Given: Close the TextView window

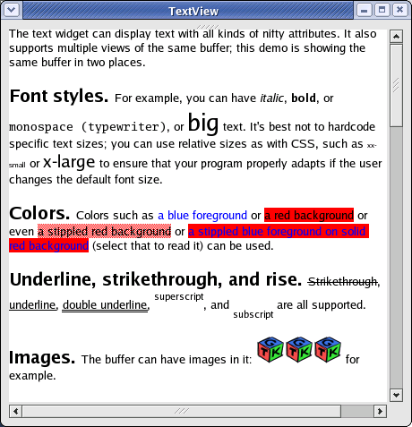Looking at the screenshot, I should pos(399,10).
